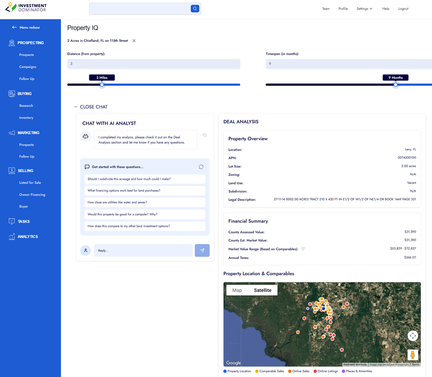Switch map to Map view
The image size is (432, 377).
pyautogui.click(x=237, y=290)
